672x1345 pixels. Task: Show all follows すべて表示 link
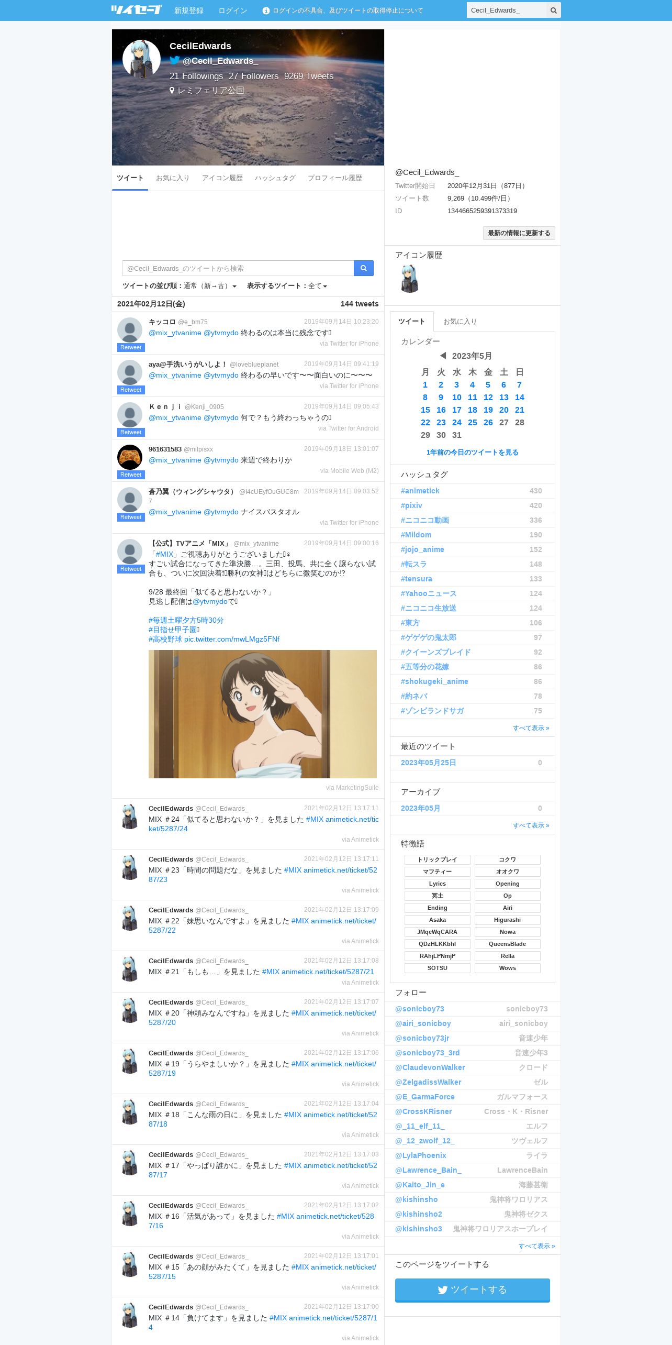pos(537,1246)
